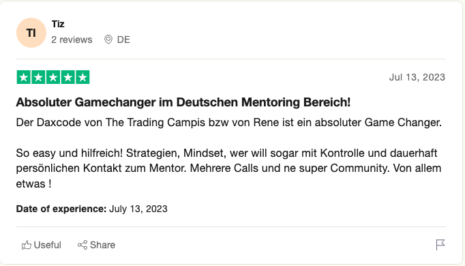Open the Absoluter Gamechanger review title
The image size is (465, 266).
(183, 102)
